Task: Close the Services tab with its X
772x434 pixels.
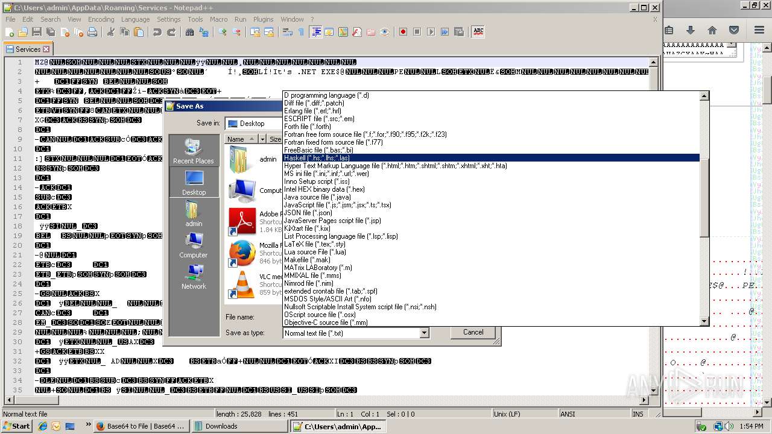Action: pyautogui.click(x=46, y=49)
